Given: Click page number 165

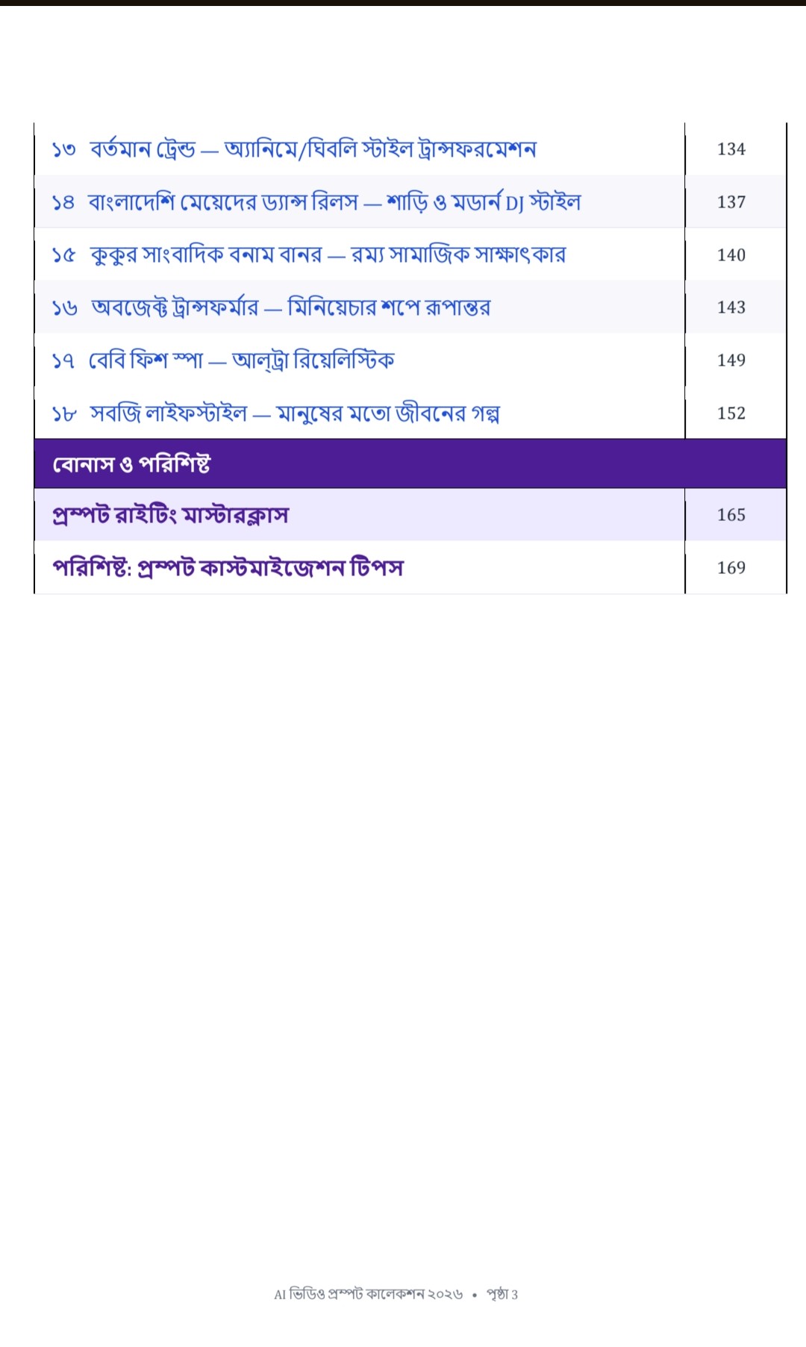Looking at the screenshot, I should point(731,515).
